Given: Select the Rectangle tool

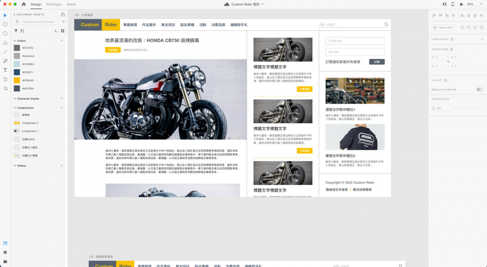Looking at the screenshot, I should 5,24.
